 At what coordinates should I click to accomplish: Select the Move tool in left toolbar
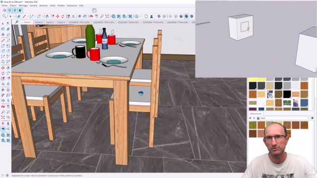3,68
